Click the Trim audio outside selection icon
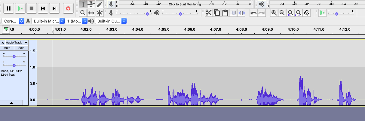Viewport: 365px width, 121px height. 234,13
